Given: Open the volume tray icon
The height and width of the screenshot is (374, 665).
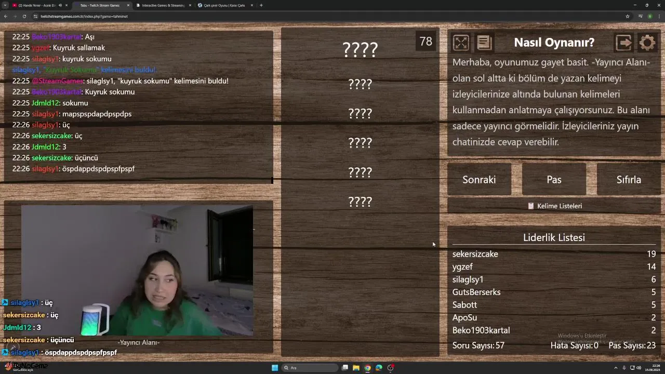Looking at the screenshot, I should coord(639,368).
